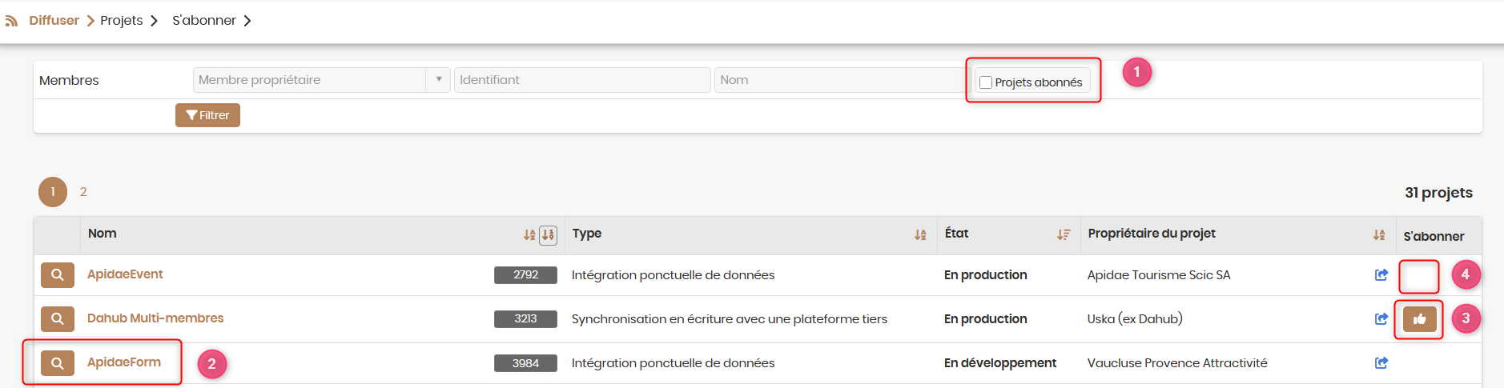
Task: Tick the Projets abonnés checkbox
Action: (987, 82)
